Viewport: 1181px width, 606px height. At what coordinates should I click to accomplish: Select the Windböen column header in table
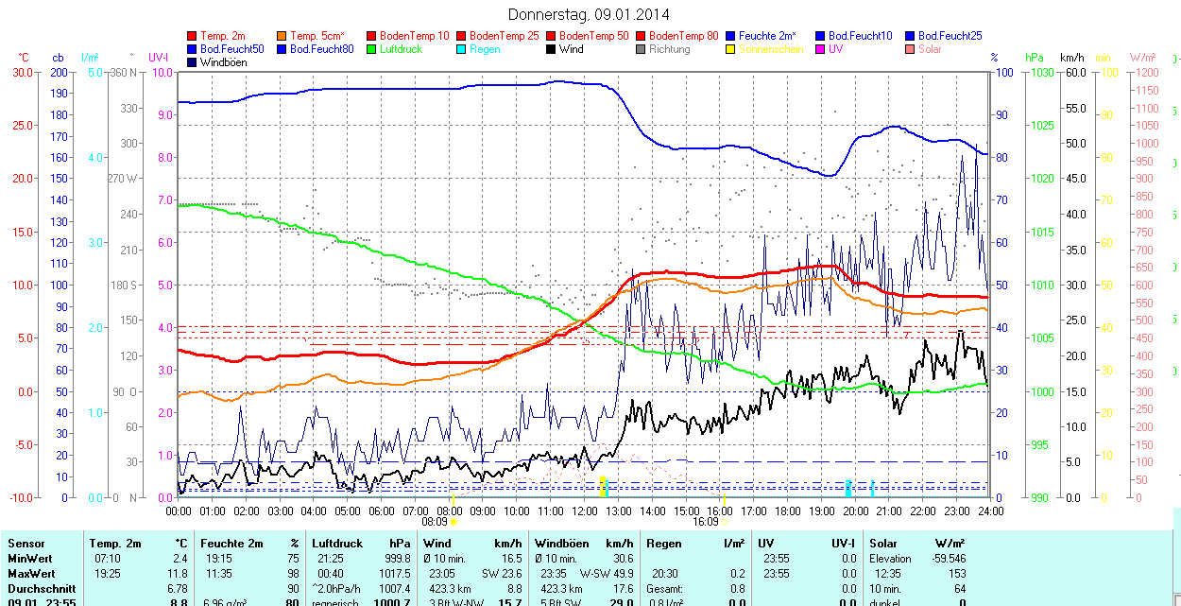pyautogui.click(x=561, y=544)
